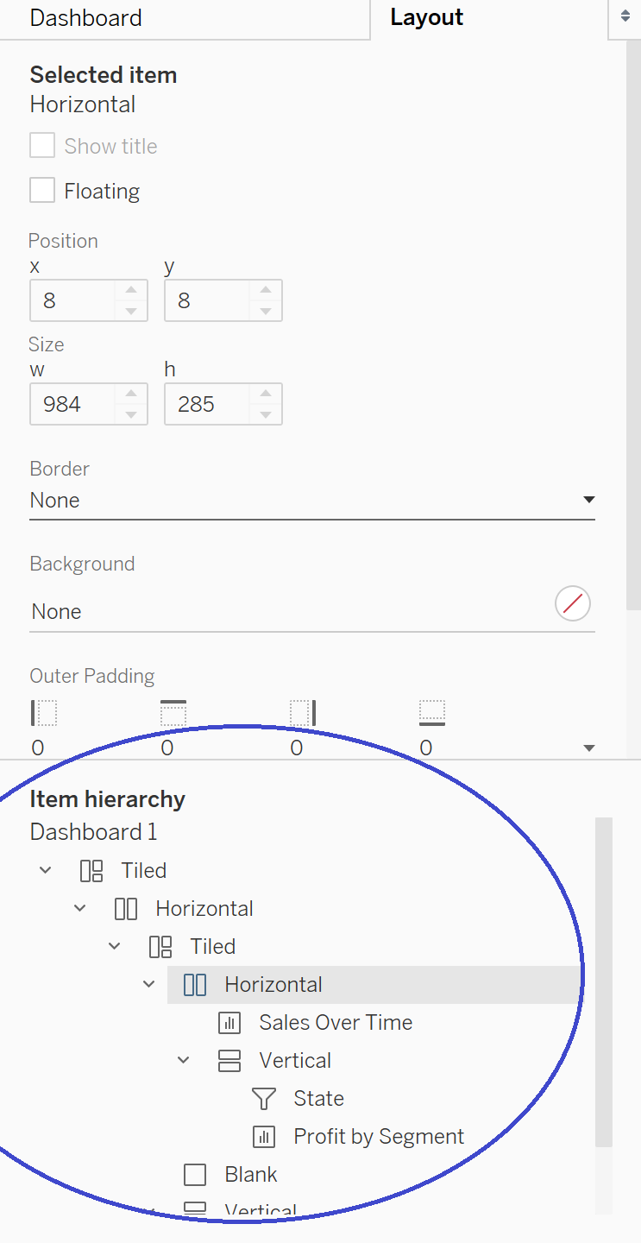Expand the Outer Padding options arrow

click(589, 748)
